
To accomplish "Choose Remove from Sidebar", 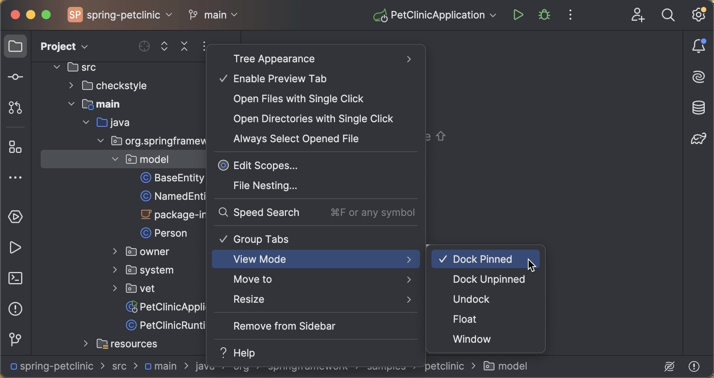I will click(284, 326).
